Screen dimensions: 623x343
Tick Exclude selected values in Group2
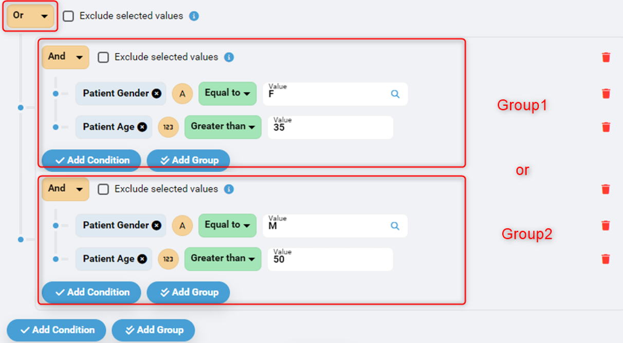pos(103,189)
